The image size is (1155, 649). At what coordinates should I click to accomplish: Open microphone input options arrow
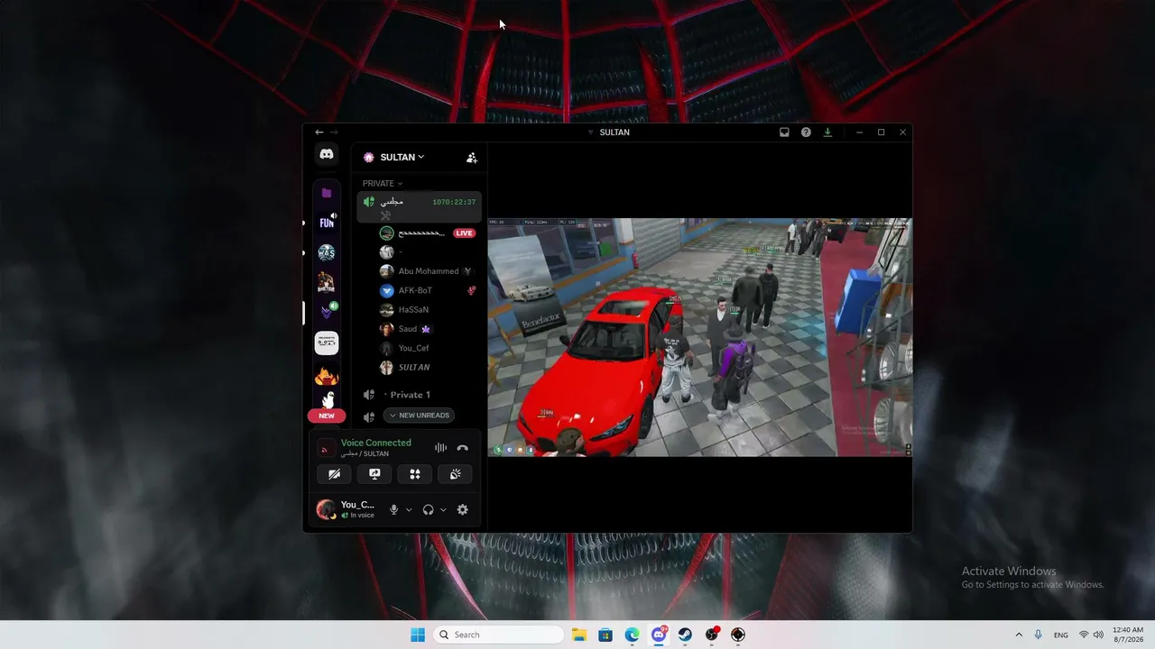click(x=409, y=509)
